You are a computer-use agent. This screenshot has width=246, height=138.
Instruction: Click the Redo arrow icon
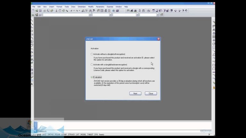point(77,11)
